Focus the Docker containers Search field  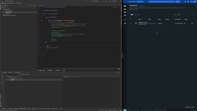click(181, 14)
